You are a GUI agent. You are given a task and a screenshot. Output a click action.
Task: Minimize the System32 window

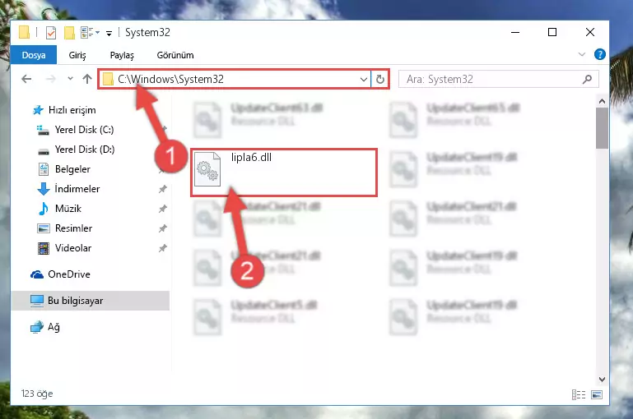(x=515, y=32)
